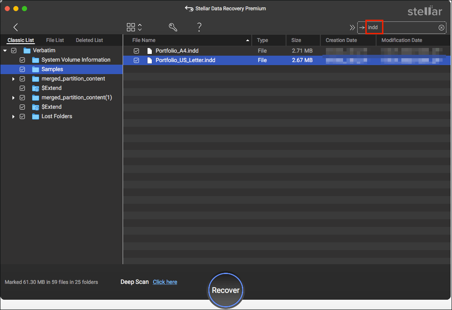
Task: Uncheck the Verbatim checkbox
Action: tap(14, 51)
